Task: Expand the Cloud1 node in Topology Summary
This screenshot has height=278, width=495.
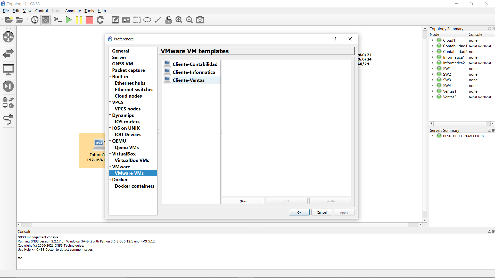Action: click(432, 40)
